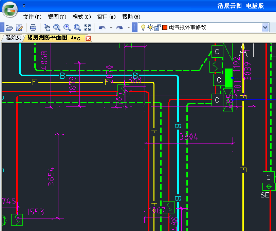Click the Save drawing icon

(x=19, y=27)
